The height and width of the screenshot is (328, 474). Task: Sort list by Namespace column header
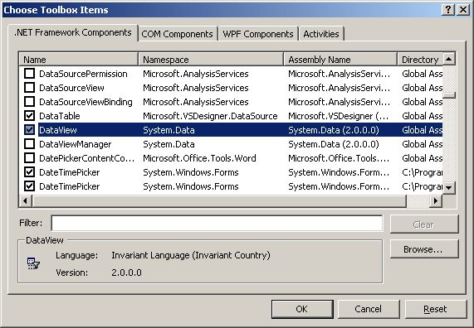click(211, 60)
